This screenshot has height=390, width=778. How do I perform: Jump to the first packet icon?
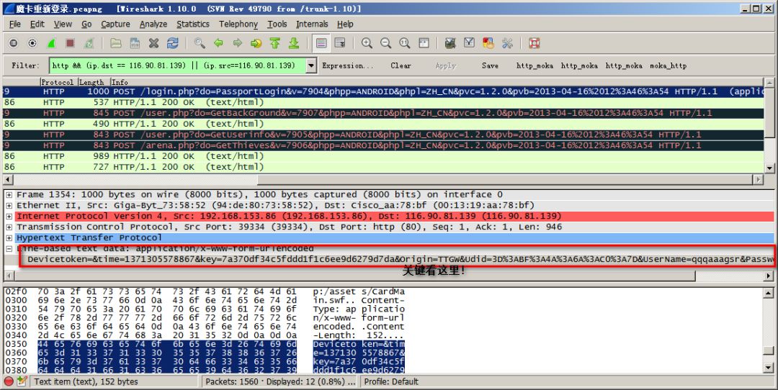click(275, 43)
